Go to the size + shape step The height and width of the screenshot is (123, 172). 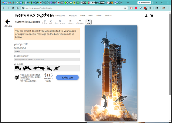point(60,22)
